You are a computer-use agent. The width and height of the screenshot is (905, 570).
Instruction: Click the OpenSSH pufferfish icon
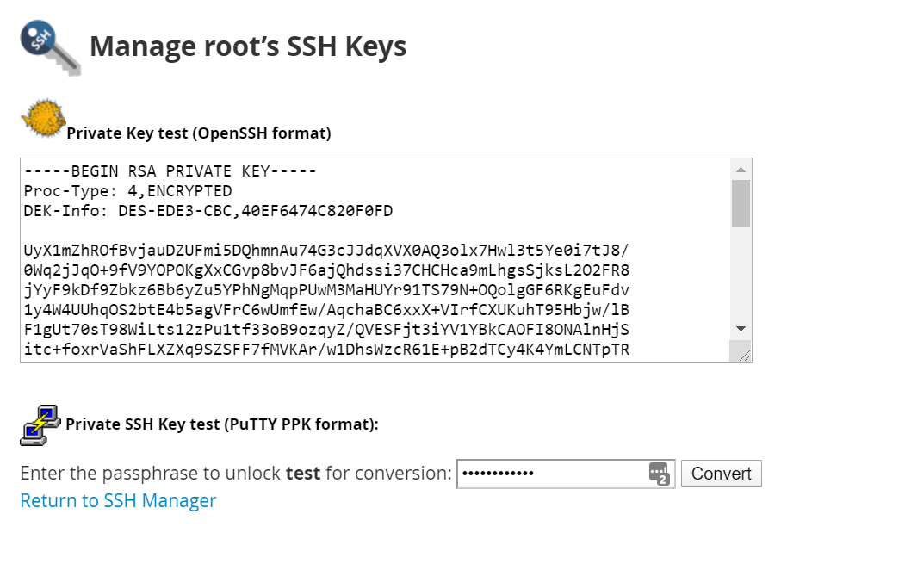click(43, 118)
